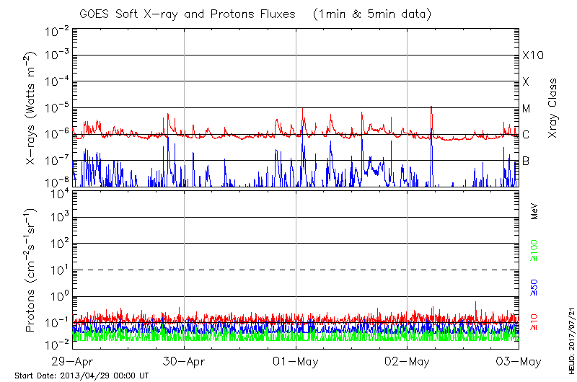Click the tallest red X-ray spike after 02-May

point(431,108)
